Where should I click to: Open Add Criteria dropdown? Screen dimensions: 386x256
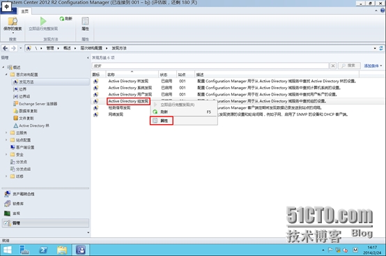click(373, 66)
